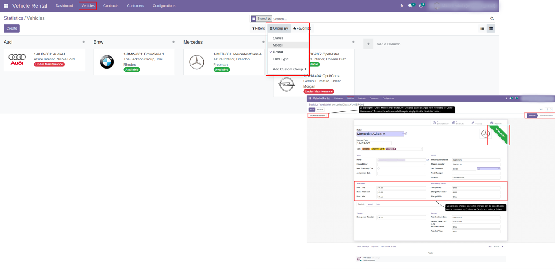Tick the Plan To Change Car checkbox
The image size is (555, 269).
(379, 169)
